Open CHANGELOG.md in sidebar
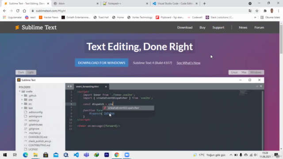Viewport: 283px width, 159px height. (x=38, y=137)
